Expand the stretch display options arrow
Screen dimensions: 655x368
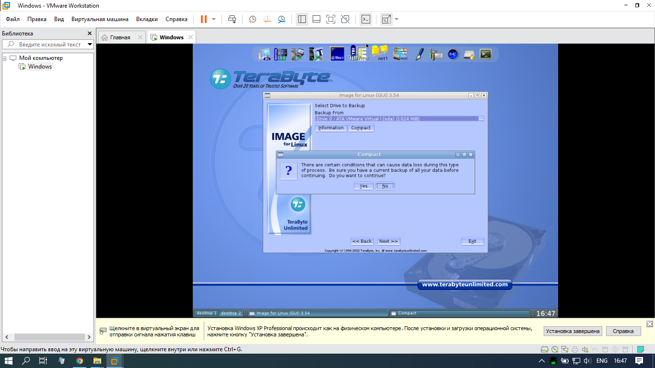[397, 19]
